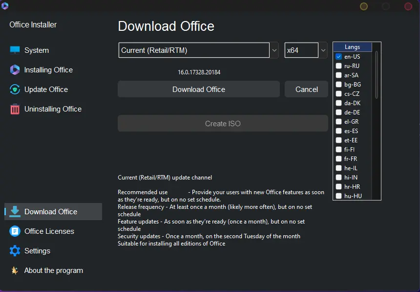Image resolution: width=420 pixels, height=292 pixels.
Task: Cancel the download
Action: click(306, 89)
